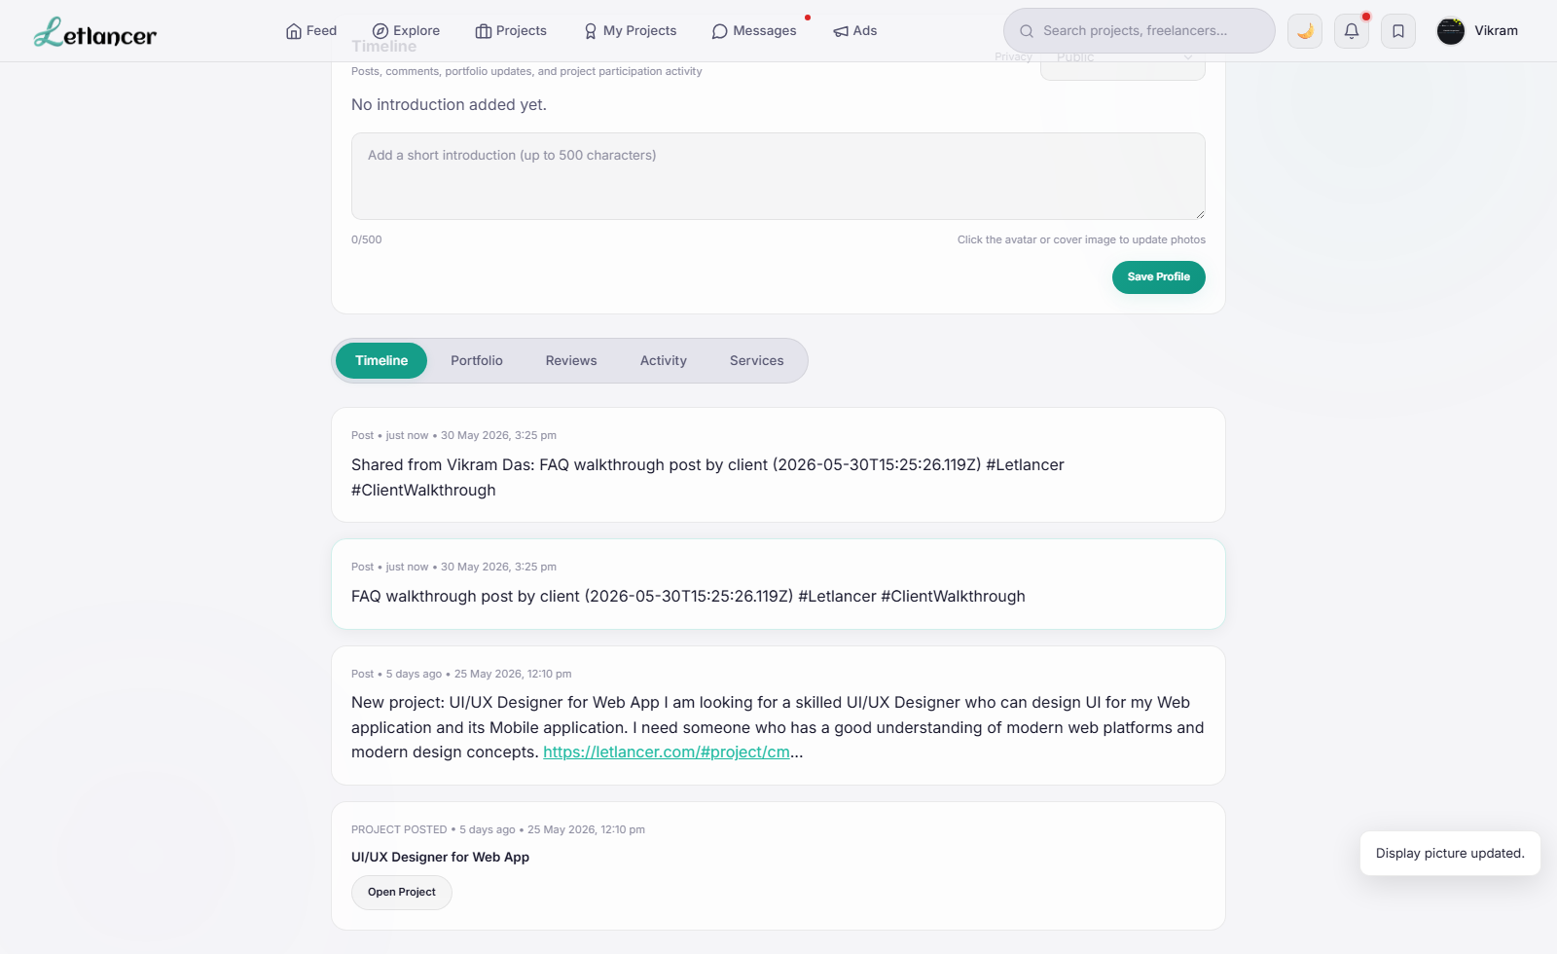Open the notifications bell
This screenshot has width=1557, height=954.
[1352, 31]
